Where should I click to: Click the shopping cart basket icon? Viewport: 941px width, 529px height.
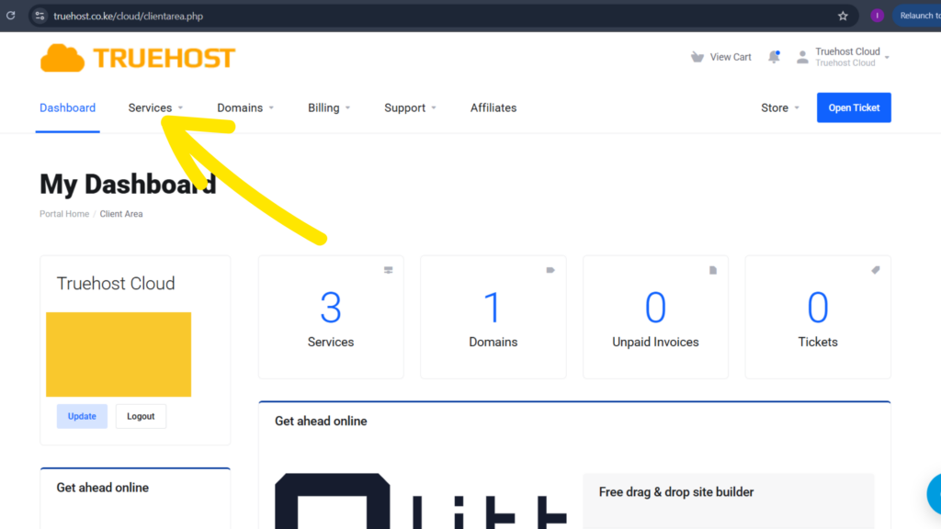tap(697, 57)
